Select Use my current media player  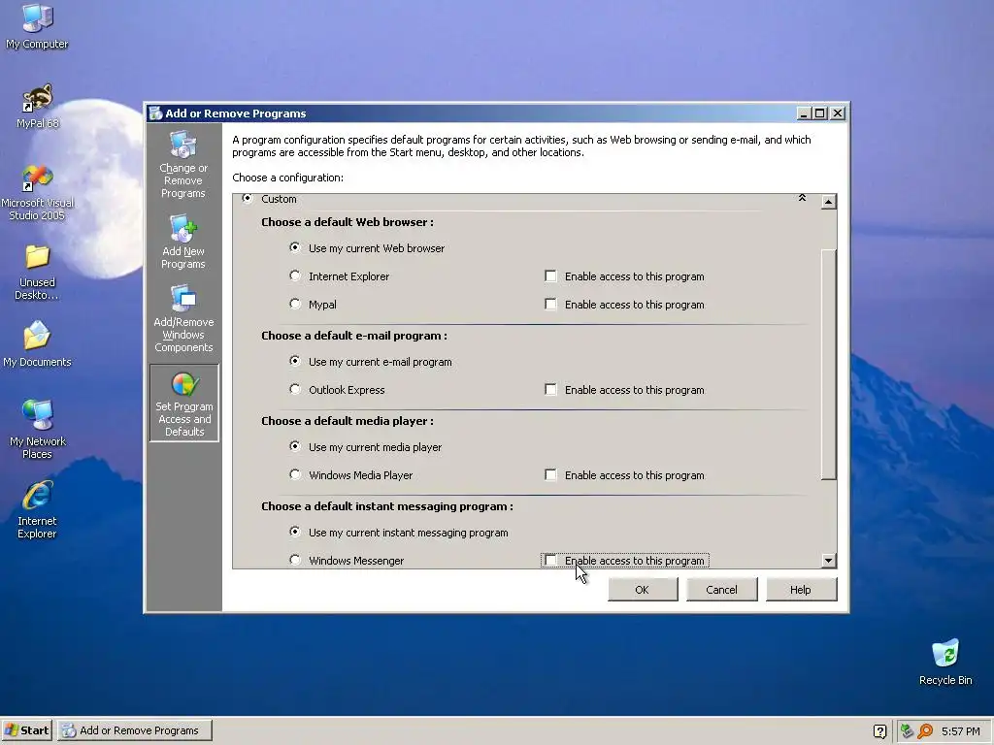[295, 446]
